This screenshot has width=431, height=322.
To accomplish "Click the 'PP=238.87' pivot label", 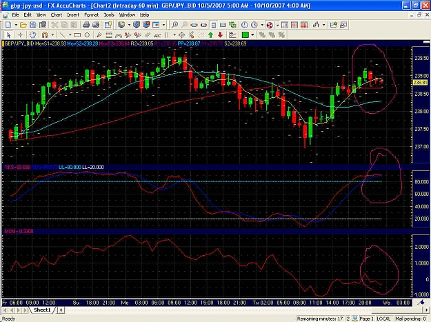I will click(x=189, y=43).
